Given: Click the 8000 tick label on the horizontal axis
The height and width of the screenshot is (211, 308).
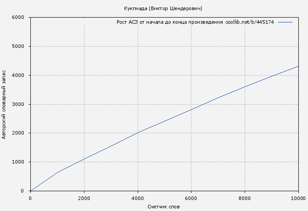Looking at the screenshot, I should click(x=245, y=198).
